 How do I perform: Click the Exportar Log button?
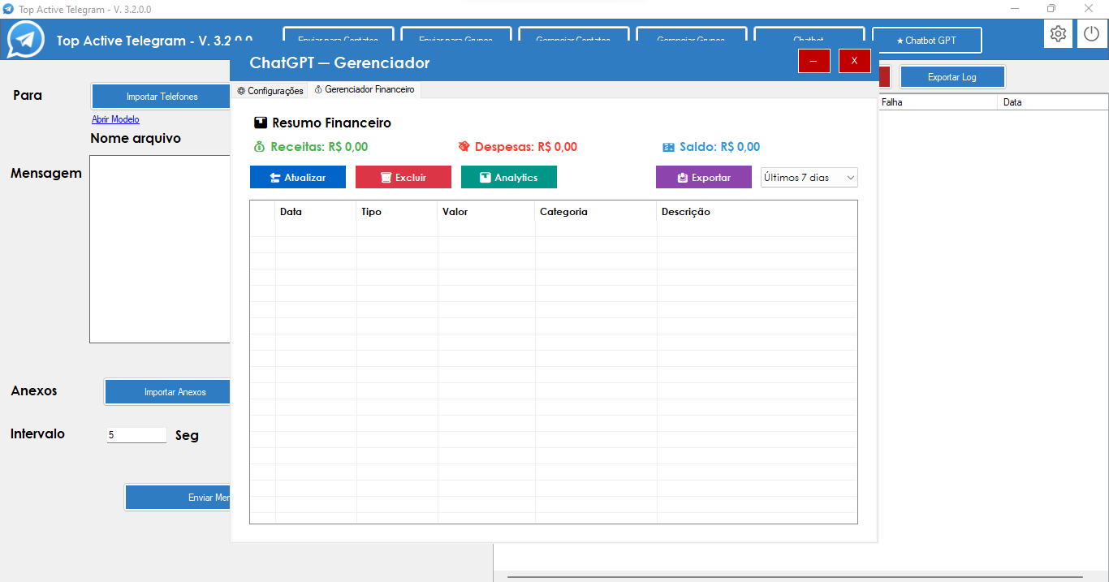coord(951,77)
